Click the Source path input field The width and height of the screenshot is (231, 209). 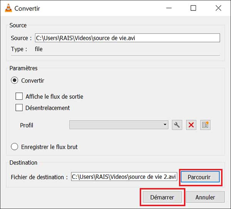point(127,38)
